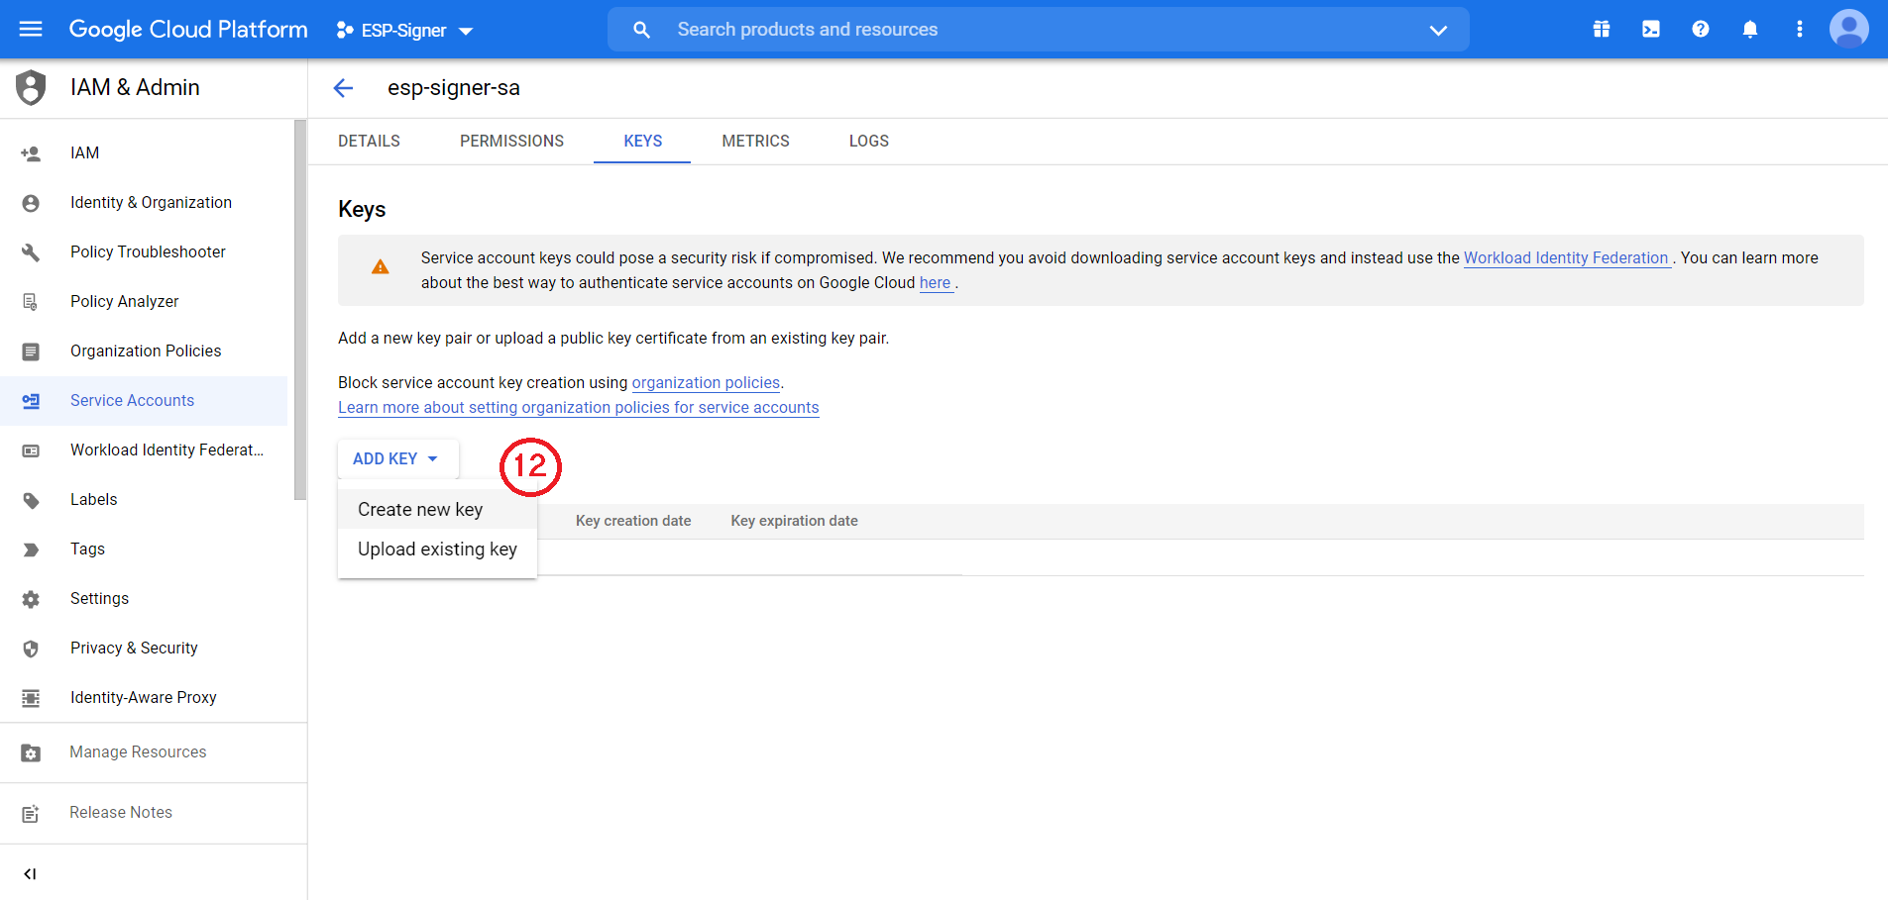The image size is (1888, 900).
Task: Expand the search bar dropdown chevron
Action: click(x=1438, y=30)
